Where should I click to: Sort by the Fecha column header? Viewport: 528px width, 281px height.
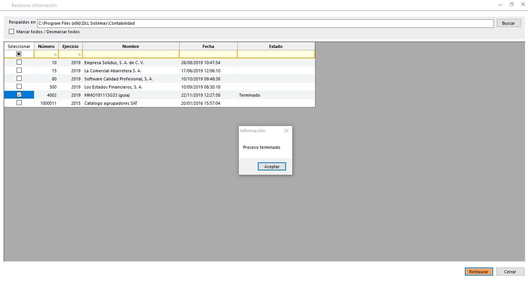point(208,46)
